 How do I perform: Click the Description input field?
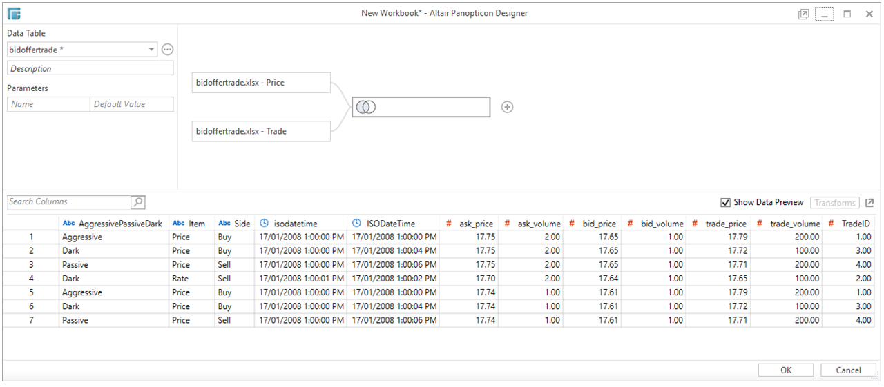90,68
